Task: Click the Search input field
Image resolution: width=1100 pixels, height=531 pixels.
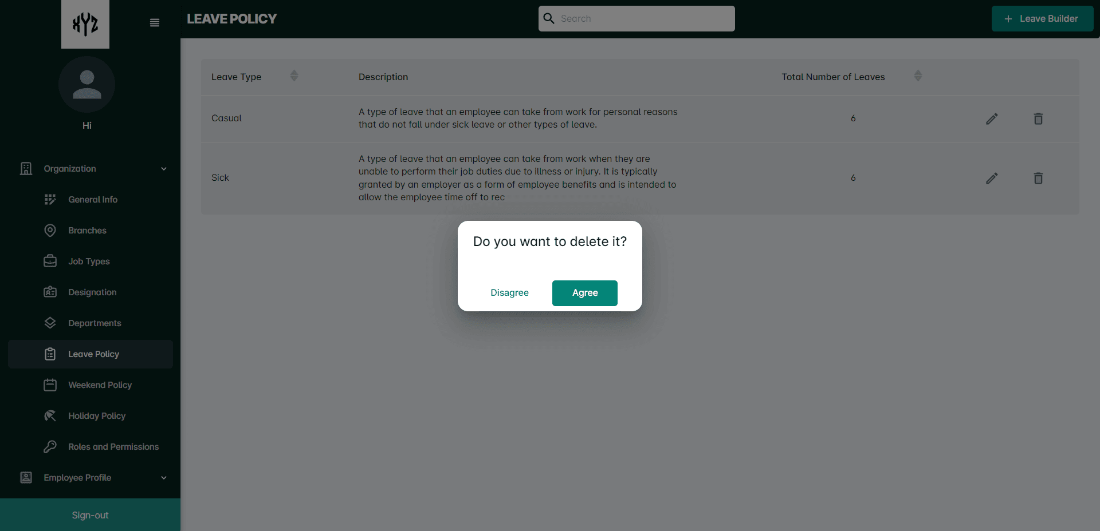Action: tap(637, 18)
